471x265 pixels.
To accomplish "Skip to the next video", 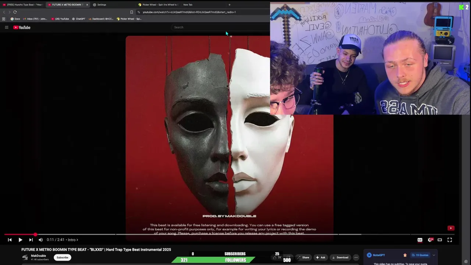I will click(x=31, y=240).
